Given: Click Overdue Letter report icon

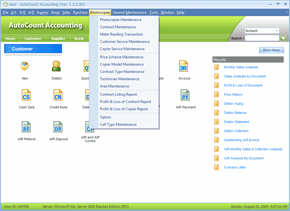Looking at the screenshot, I should pos(216,167).
